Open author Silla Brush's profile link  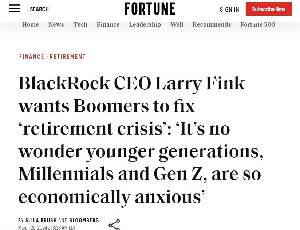(41, 221)
